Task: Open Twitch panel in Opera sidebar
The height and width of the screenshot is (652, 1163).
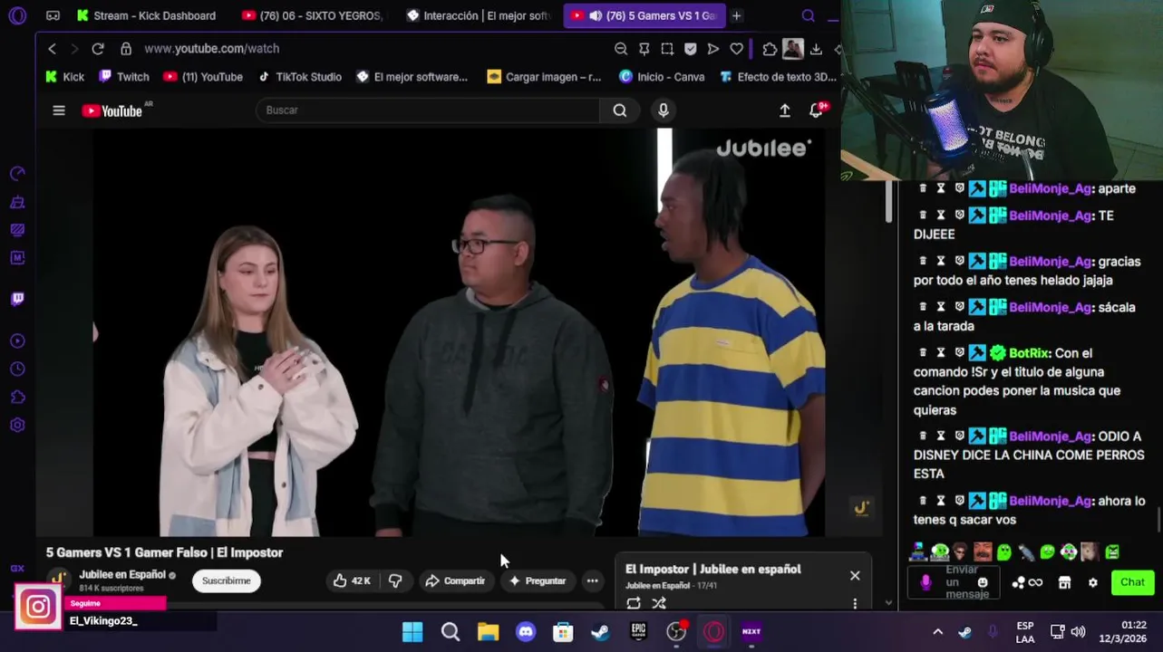Action: [17, 299]
